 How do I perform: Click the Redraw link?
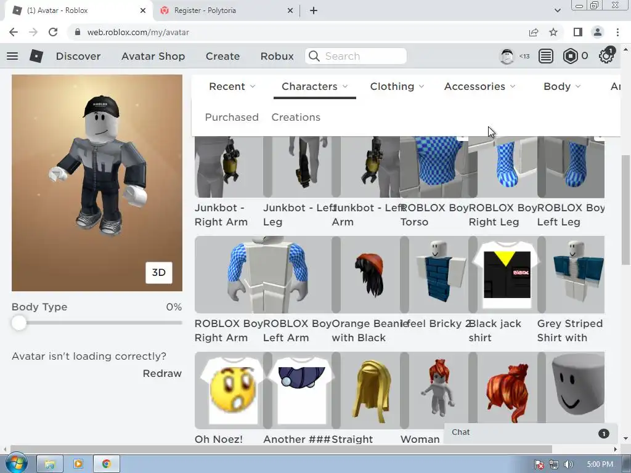click(x=162, y=373)
